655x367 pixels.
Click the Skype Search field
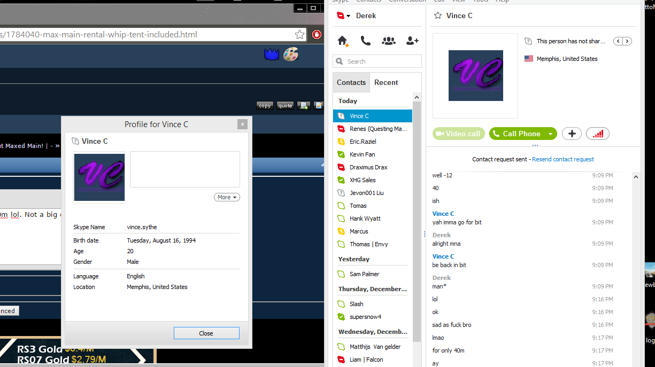pyautogui.click(x=377, y=61)
